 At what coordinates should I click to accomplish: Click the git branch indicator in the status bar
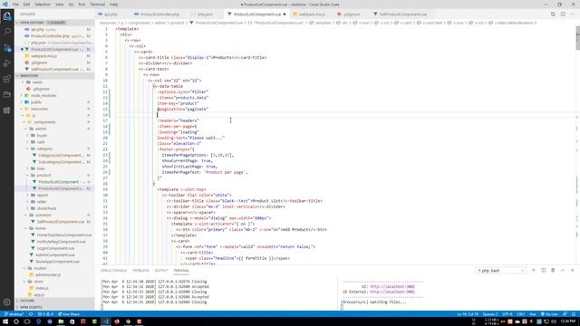[x=14, y=314]
